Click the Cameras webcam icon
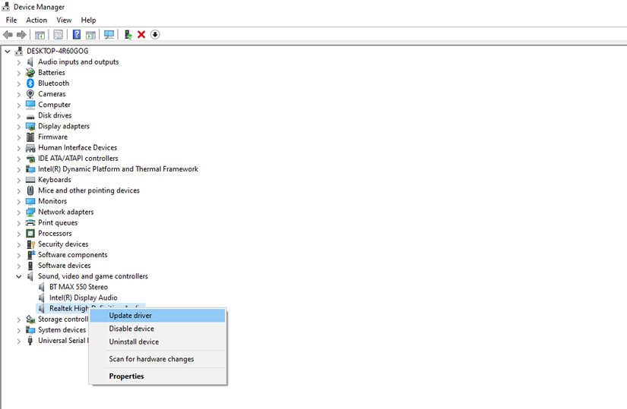The height and width of the screenshot is (409, 627). 30,94
